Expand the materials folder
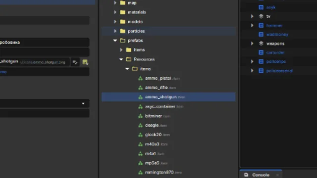Image resolution: width=317 pixels, height=178 pixels. point(115,12)
